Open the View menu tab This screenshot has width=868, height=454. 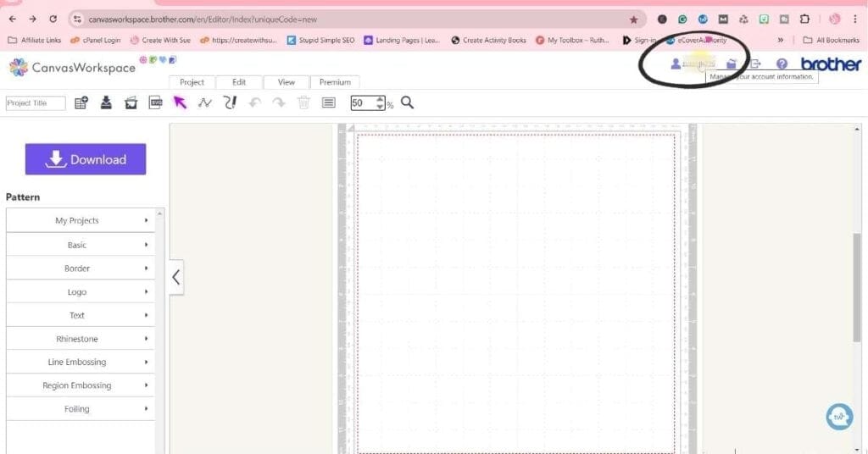(x=287, y=82)
